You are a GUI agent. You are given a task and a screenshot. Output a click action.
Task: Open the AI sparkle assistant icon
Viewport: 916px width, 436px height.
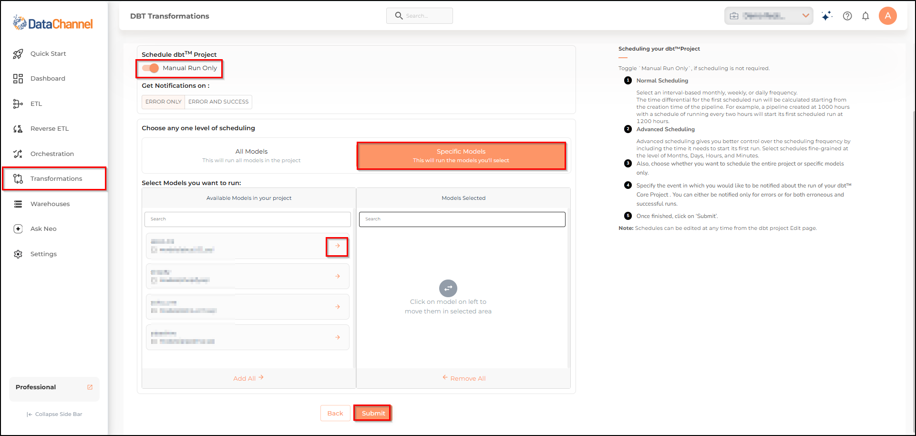click(x=827, y=16)
